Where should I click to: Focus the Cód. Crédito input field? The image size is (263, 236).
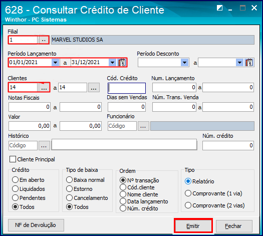127,88
